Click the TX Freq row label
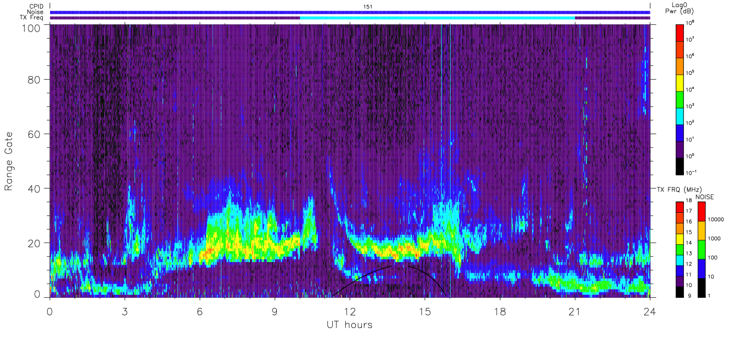731x337 pixels. (x=32, y=18)
